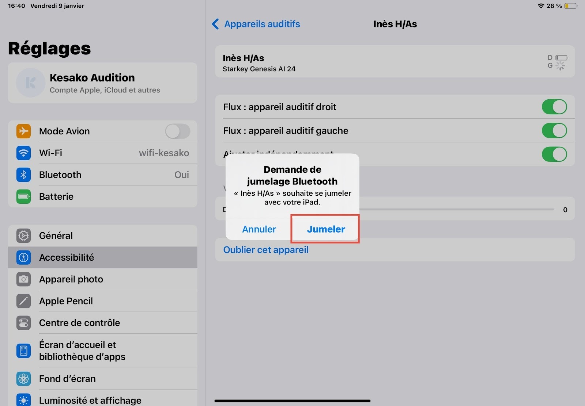Viewport: 585px width, 406px height.
Task: Tap the Bluetooth 'Oui' status value
Action: [182, 175]
